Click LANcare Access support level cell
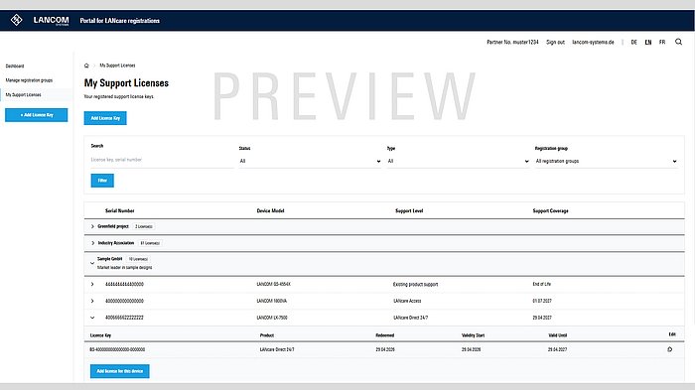The width and height of the screenshot is (695, 390). [x=407, y=301]
